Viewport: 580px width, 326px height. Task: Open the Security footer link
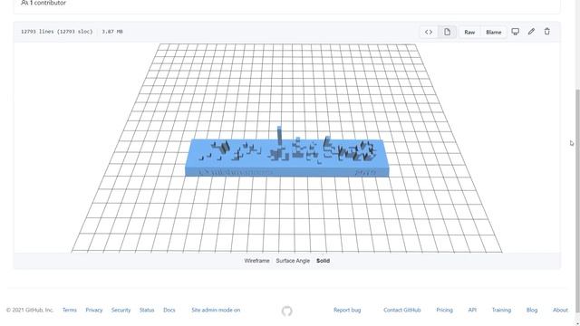point(121,310)
